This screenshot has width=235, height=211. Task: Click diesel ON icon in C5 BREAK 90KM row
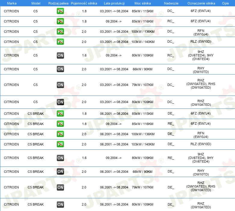pyautogui.click(x=60, y=172)
